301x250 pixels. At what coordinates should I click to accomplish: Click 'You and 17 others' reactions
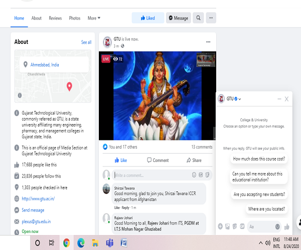coord(123,147)
